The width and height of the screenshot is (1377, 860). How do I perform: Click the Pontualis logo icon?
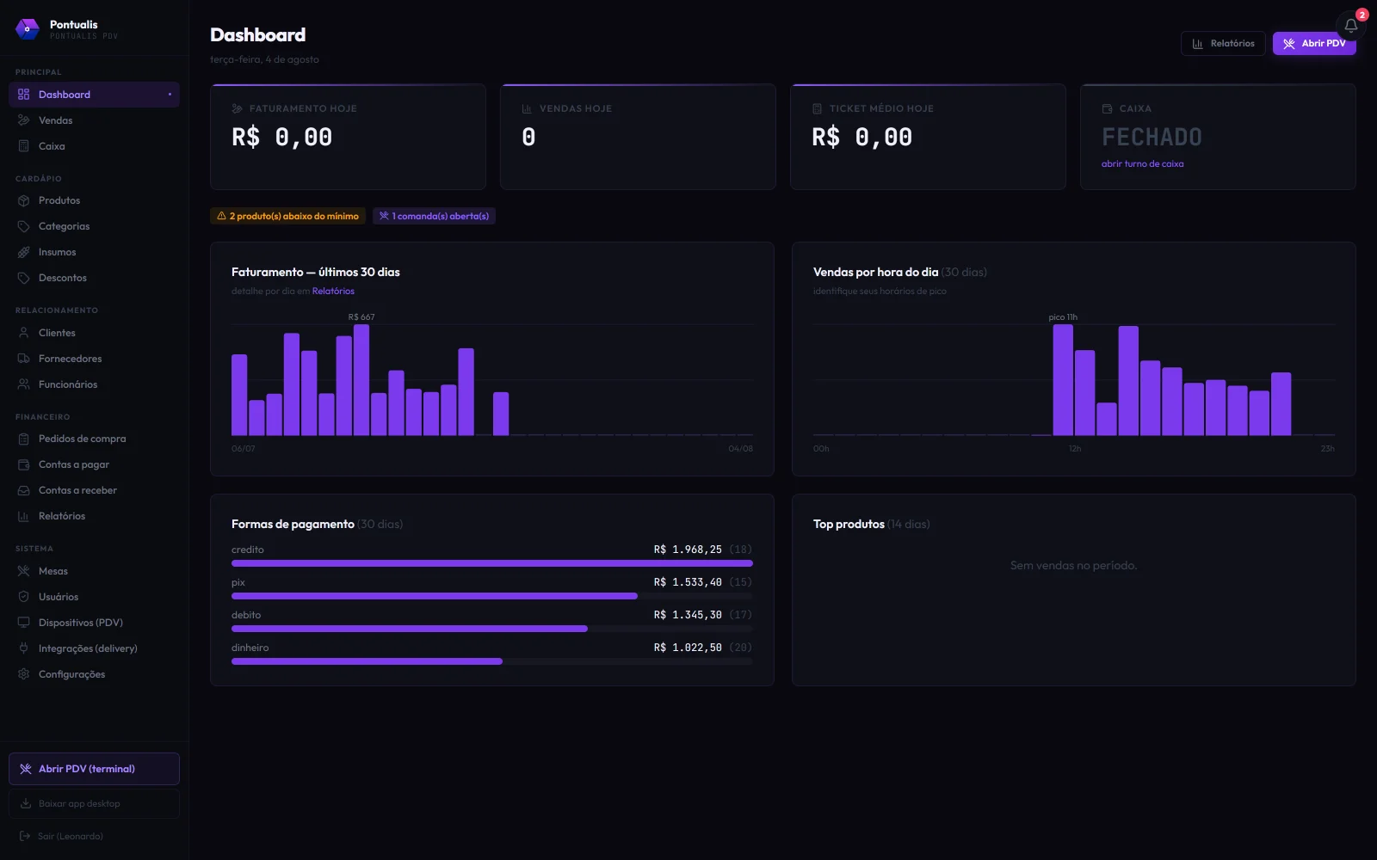click(x=28, y=29)
